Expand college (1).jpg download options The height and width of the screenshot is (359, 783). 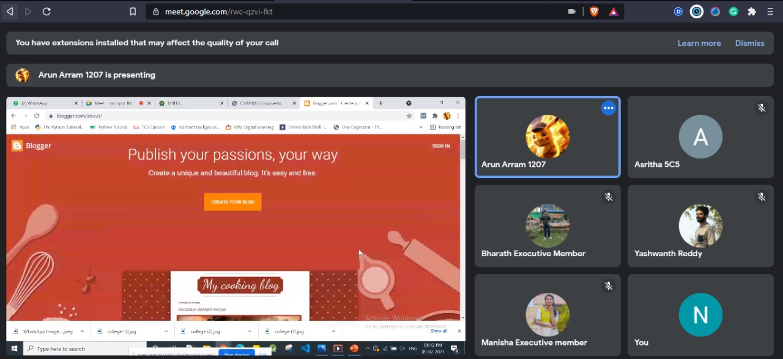(x=333, y=331)
